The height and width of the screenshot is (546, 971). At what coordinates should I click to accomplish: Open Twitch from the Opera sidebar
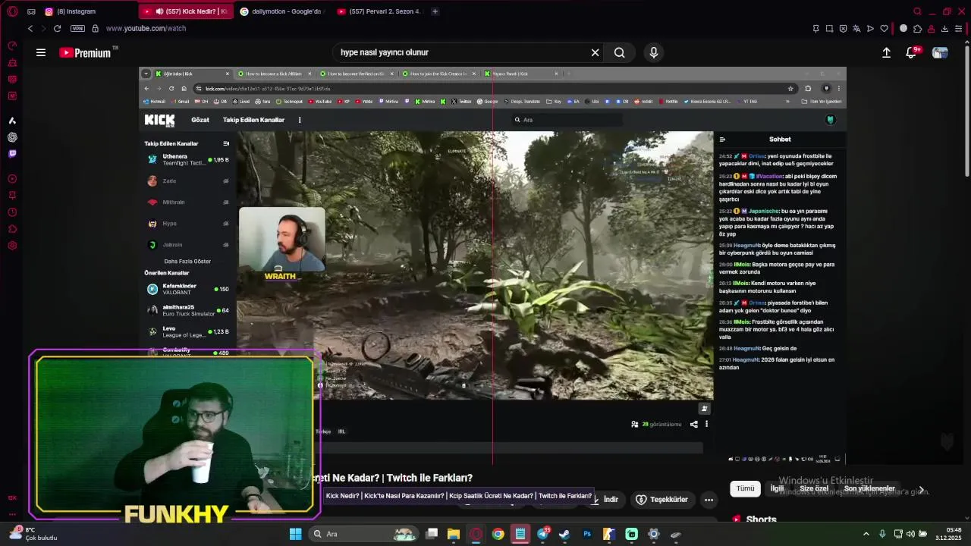point(12,154)
